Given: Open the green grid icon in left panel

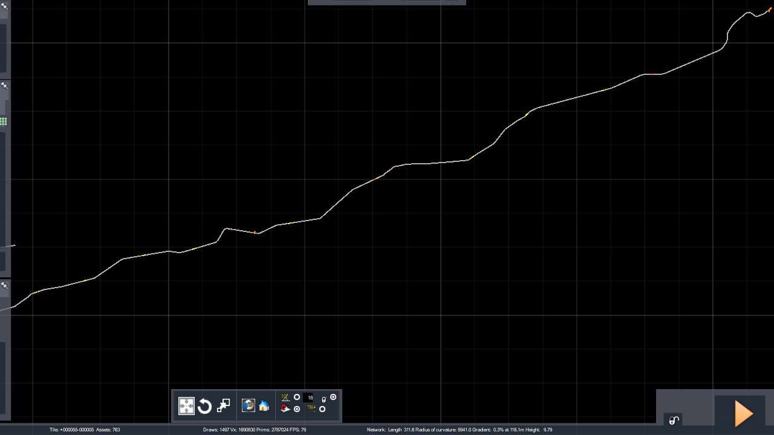Looking at the screenshot, I should click(4, 121).
